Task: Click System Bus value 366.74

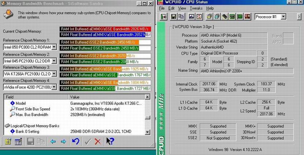Action: pos(209,90)
